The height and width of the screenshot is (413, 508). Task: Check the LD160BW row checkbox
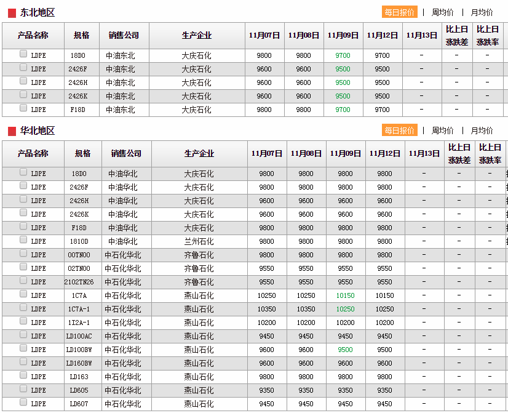point(23,362)
